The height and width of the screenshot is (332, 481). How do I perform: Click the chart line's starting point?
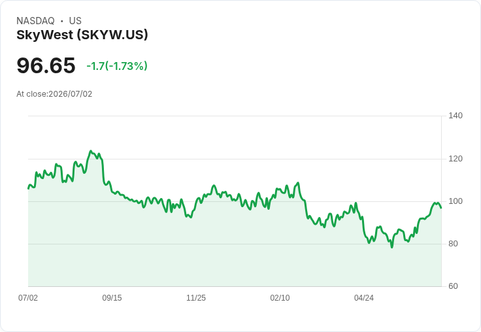pyautogui.click(x=29, y=188)
